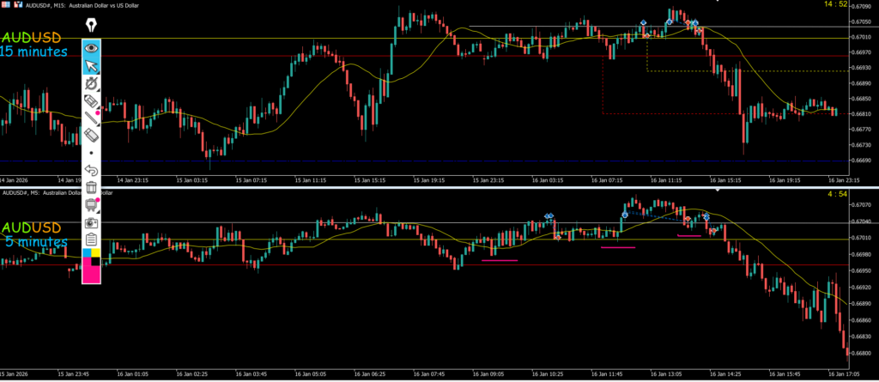The width and height of the screenshot is (879, 382).
Task: Pick the pink color swatch
Action: coord(92,272)
